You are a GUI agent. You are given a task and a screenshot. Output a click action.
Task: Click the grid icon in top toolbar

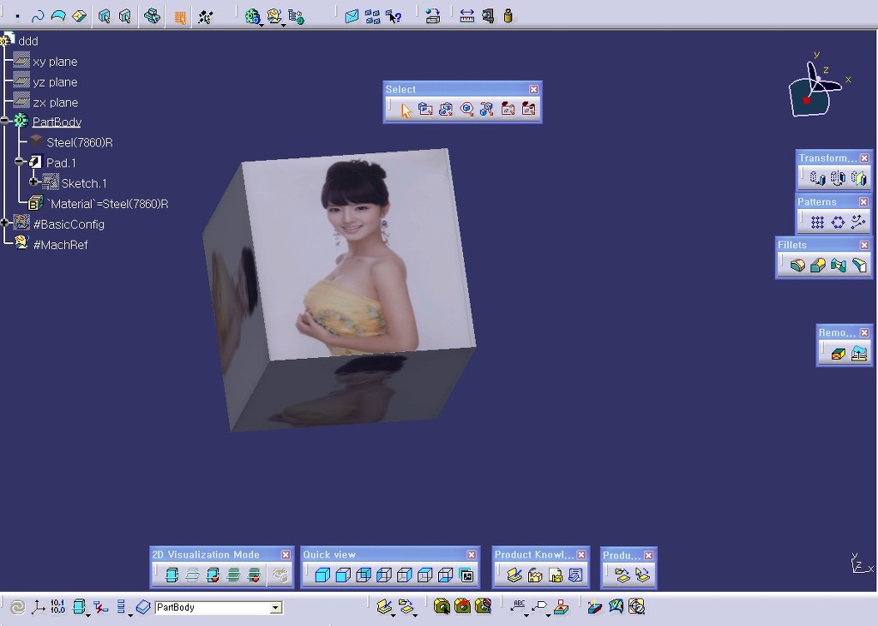click(180, 17)
